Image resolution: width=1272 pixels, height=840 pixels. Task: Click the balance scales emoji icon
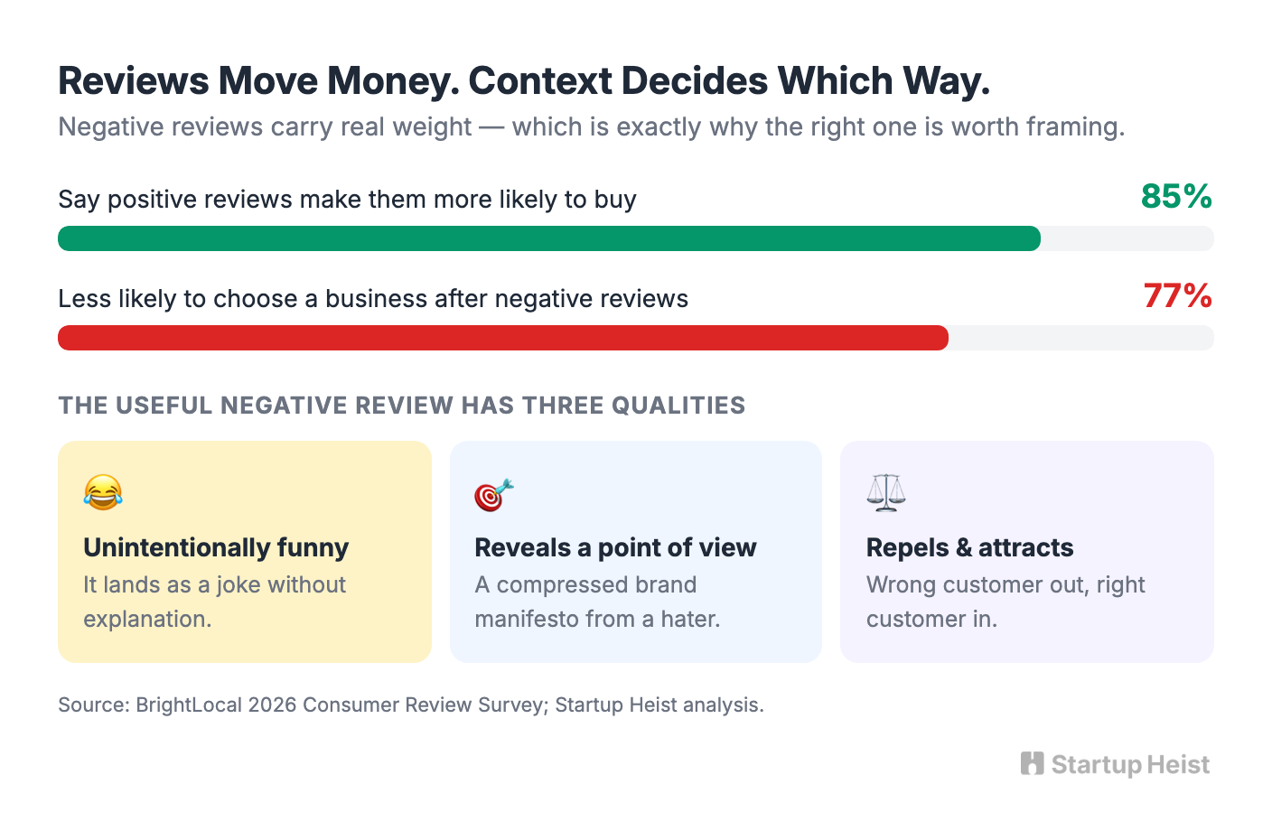click(x=885, y=492)
